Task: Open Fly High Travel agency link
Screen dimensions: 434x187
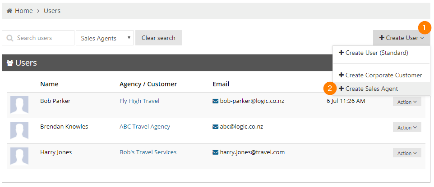Action: 139,101
